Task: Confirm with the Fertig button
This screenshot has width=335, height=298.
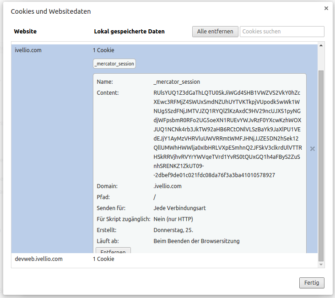Action: pyautogui.click(x=312, y=283)
